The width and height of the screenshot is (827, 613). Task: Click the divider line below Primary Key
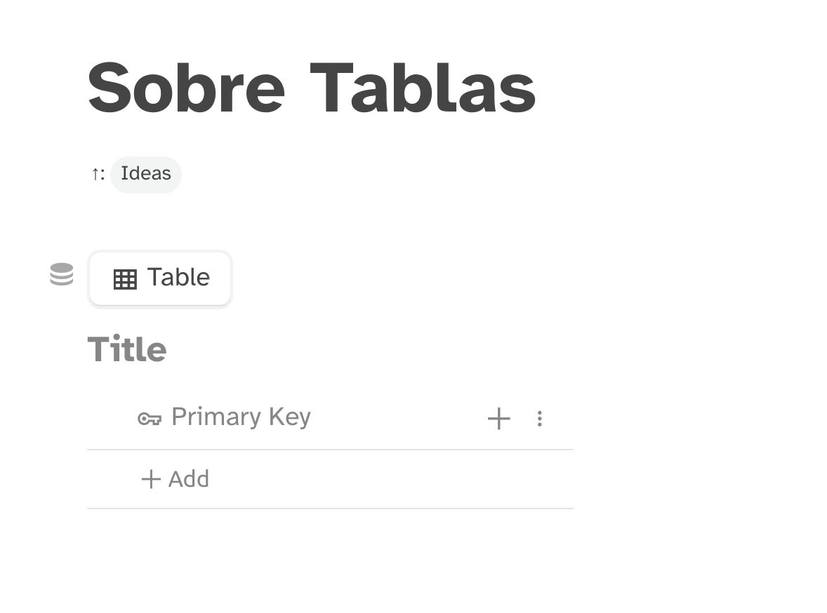coord(330,450)
